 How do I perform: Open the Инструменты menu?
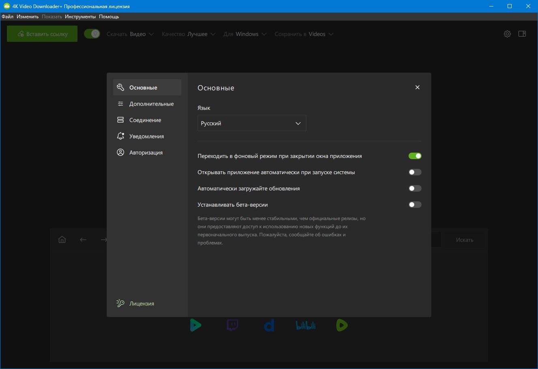point(80,17)
